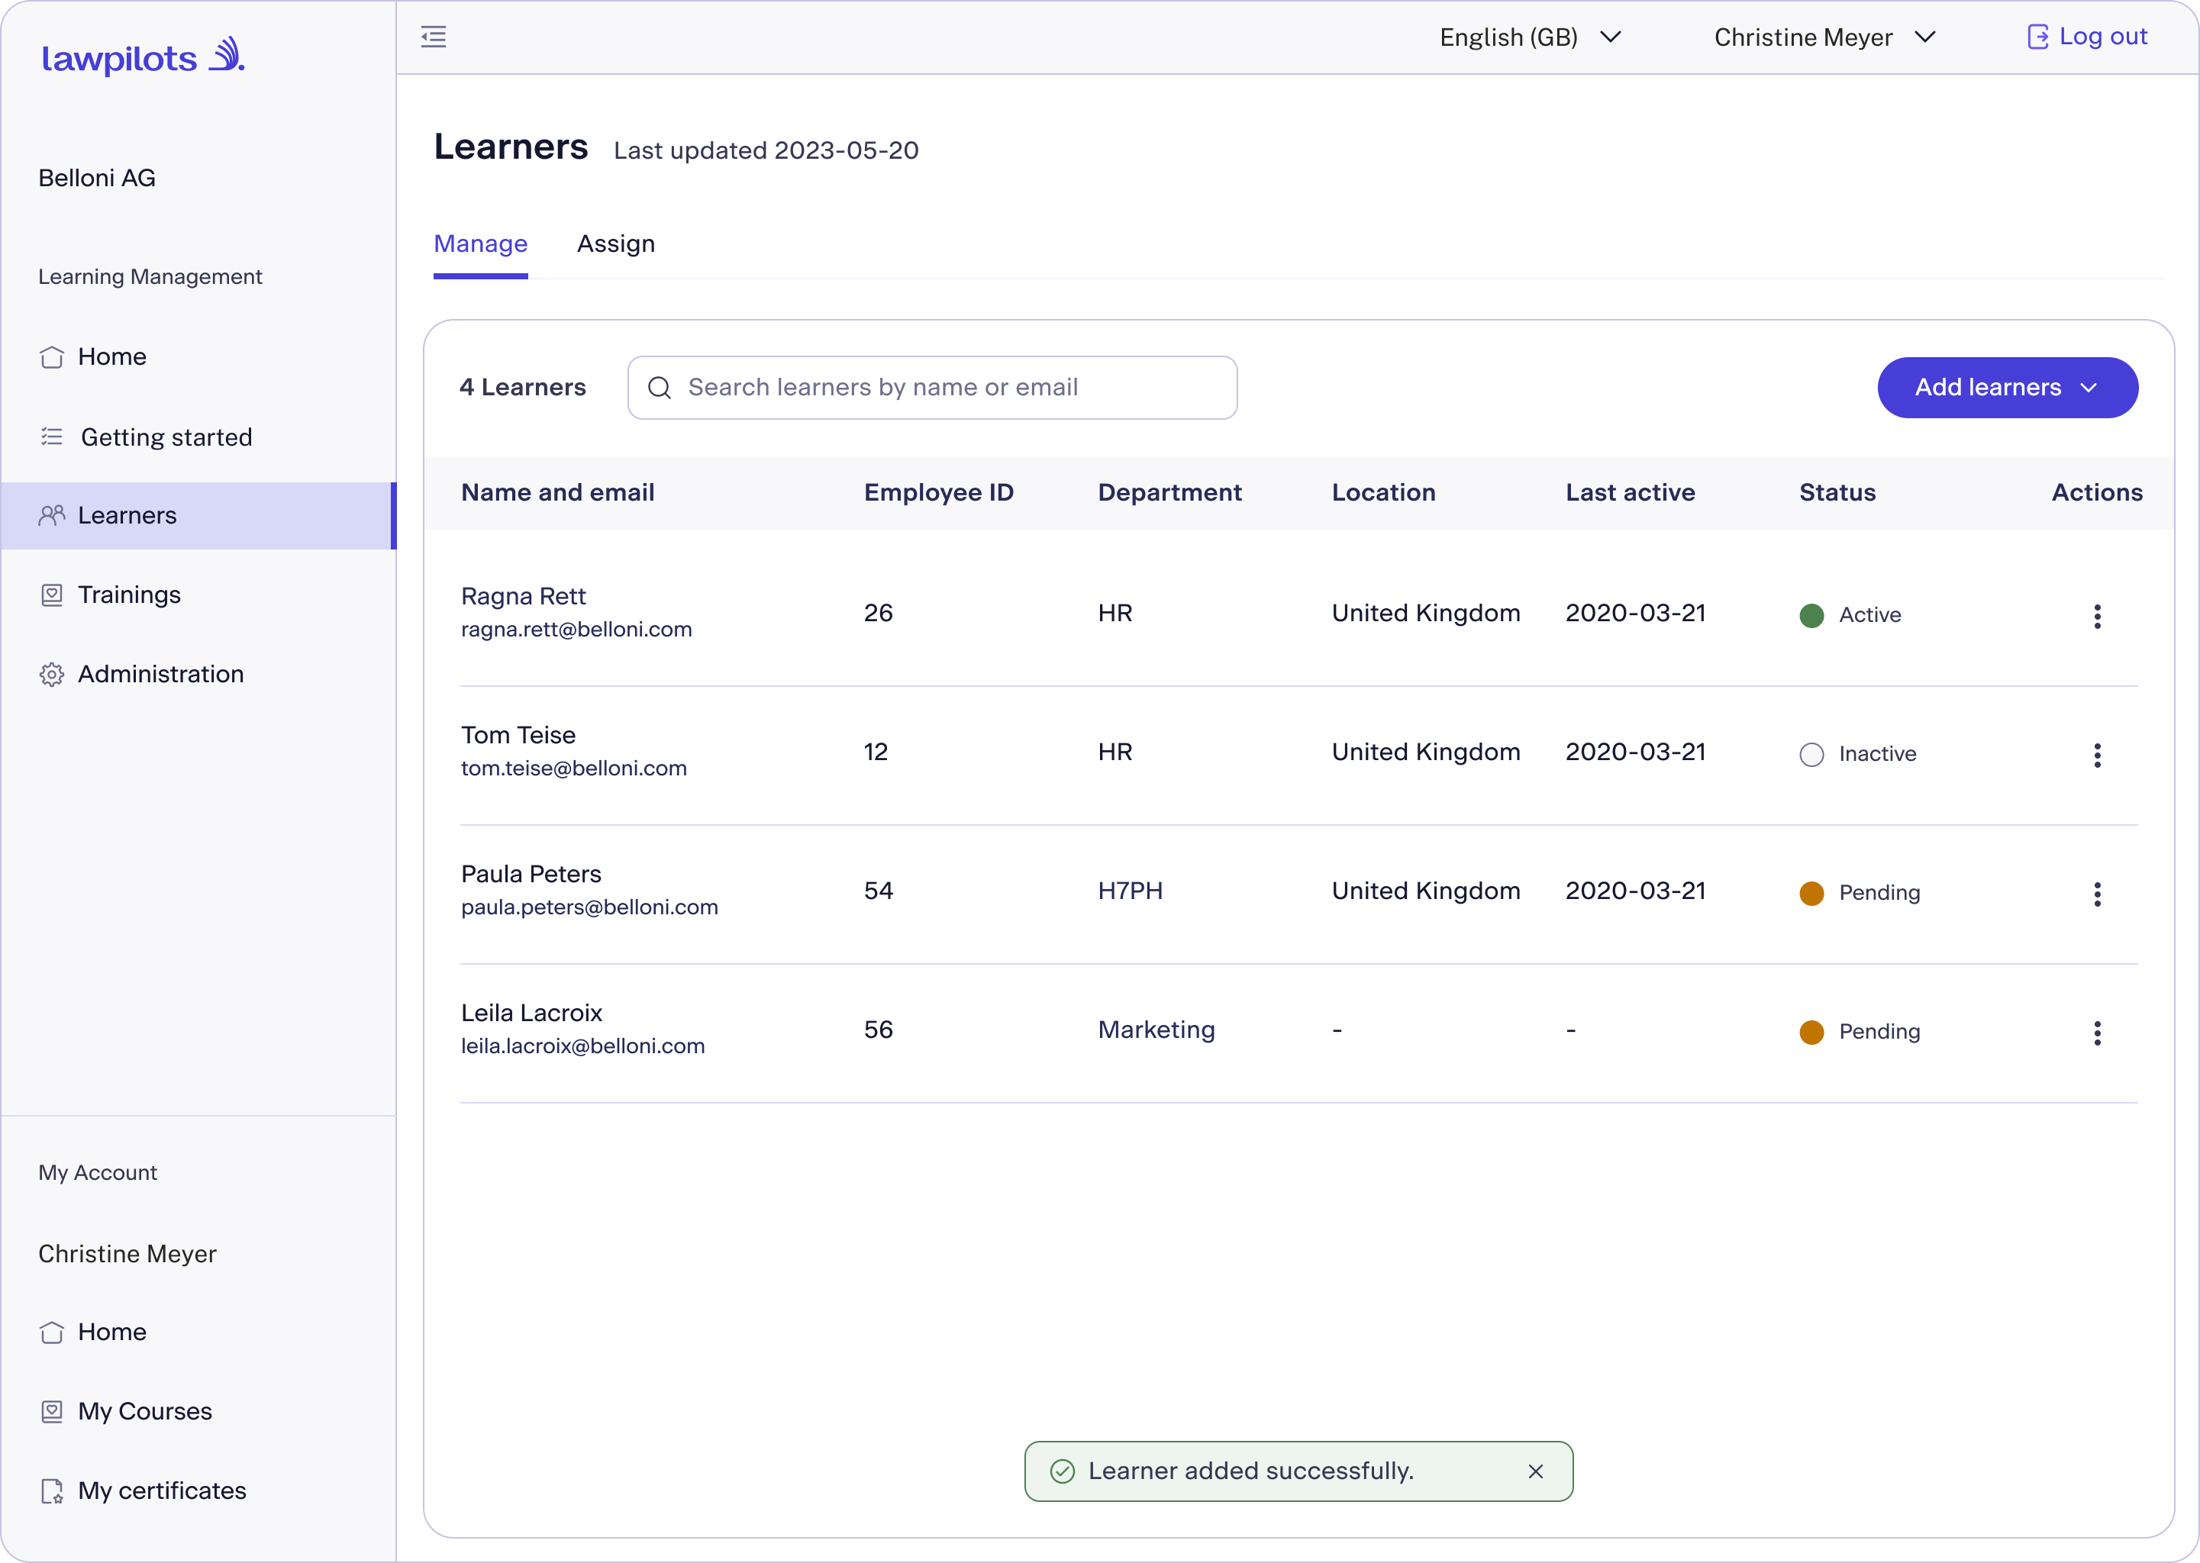Click the Home house icon under Learning Management
This screenshot has height=1563, width=2200.
(52, 357)
